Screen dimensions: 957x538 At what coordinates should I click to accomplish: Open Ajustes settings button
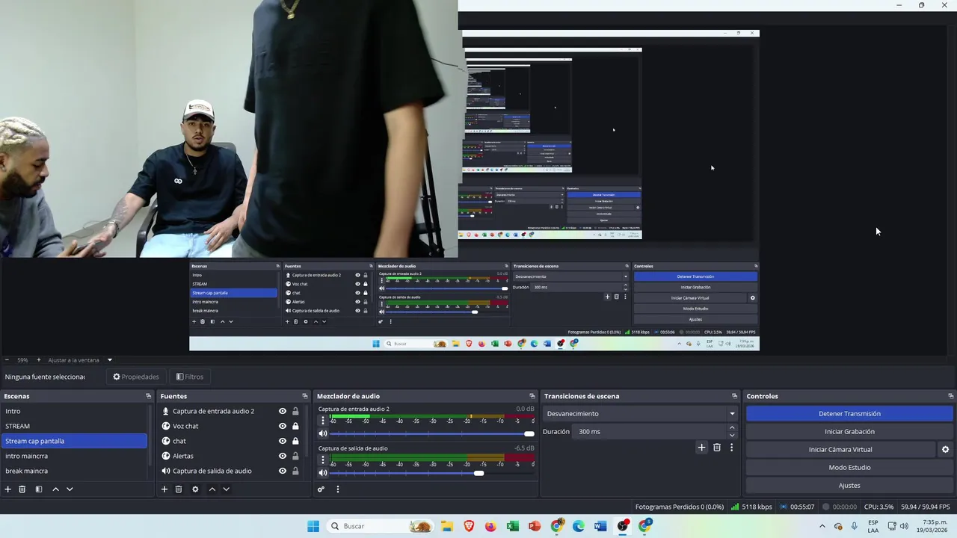849,486
